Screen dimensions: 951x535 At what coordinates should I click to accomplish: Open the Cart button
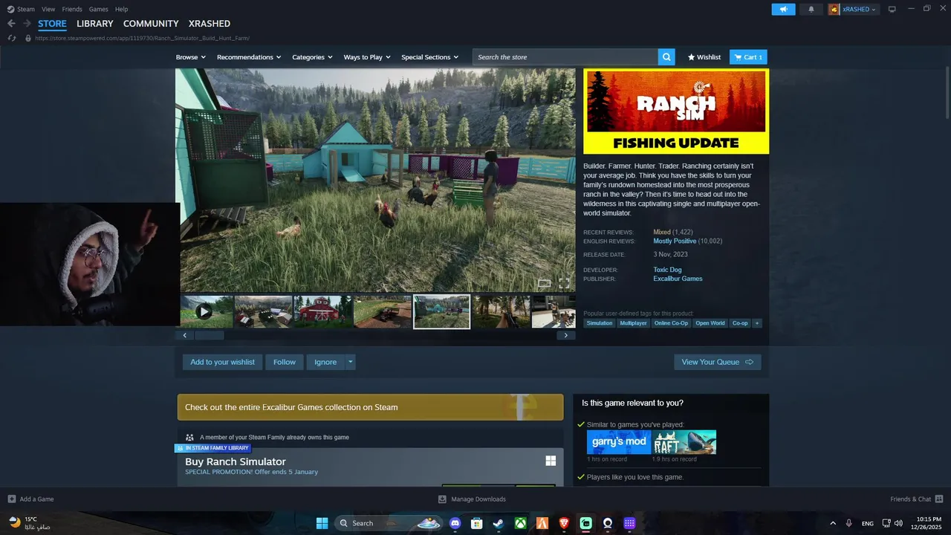click(748, 57)
